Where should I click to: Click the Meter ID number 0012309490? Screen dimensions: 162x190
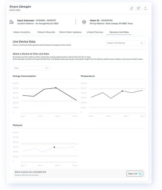coord(107,20)
